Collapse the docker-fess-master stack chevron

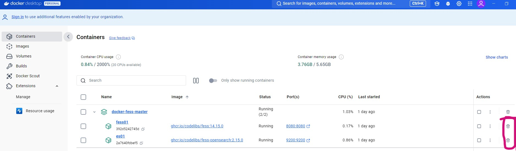click(94, 112)
